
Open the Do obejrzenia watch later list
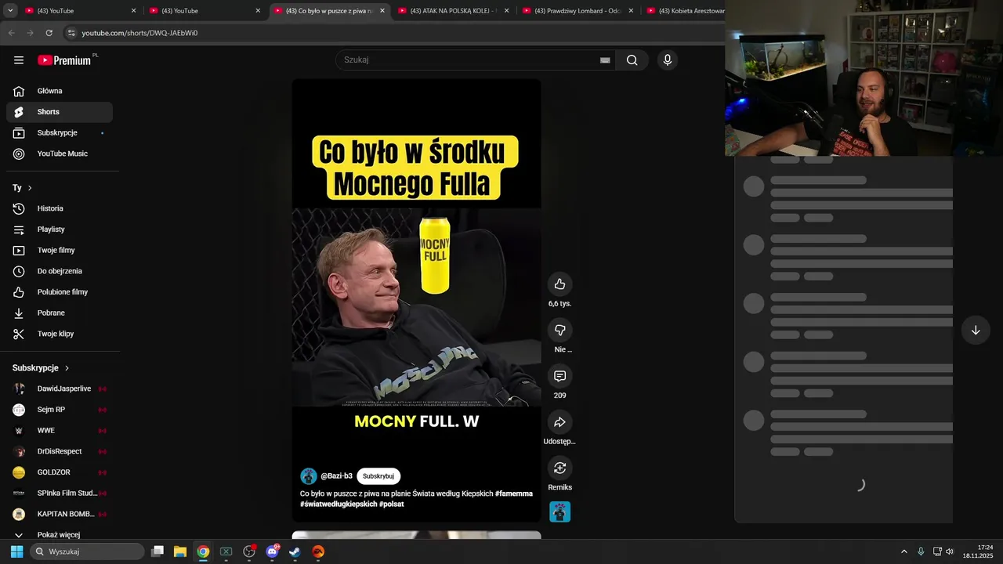click(x=60, y=271)
